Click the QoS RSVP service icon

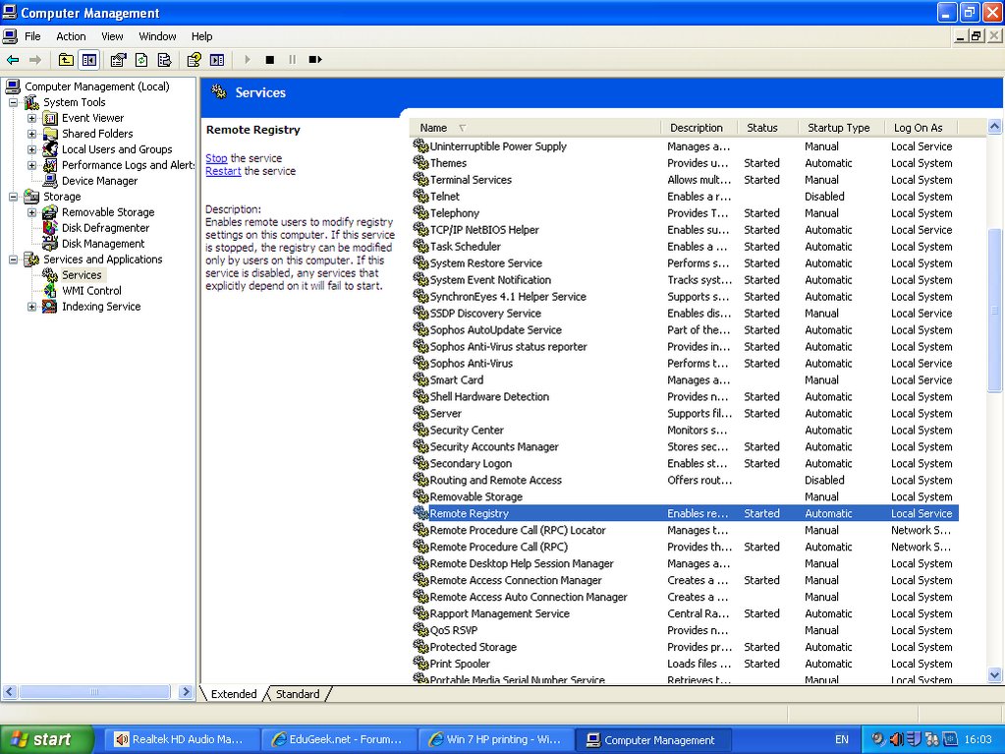click(420, 629)
